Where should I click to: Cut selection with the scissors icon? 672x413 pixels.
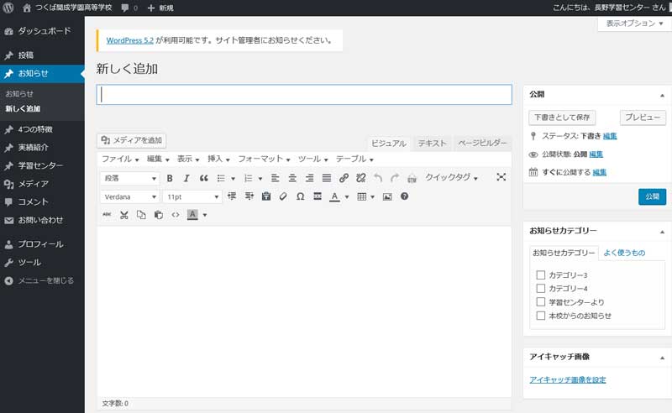tap(123, 215)
